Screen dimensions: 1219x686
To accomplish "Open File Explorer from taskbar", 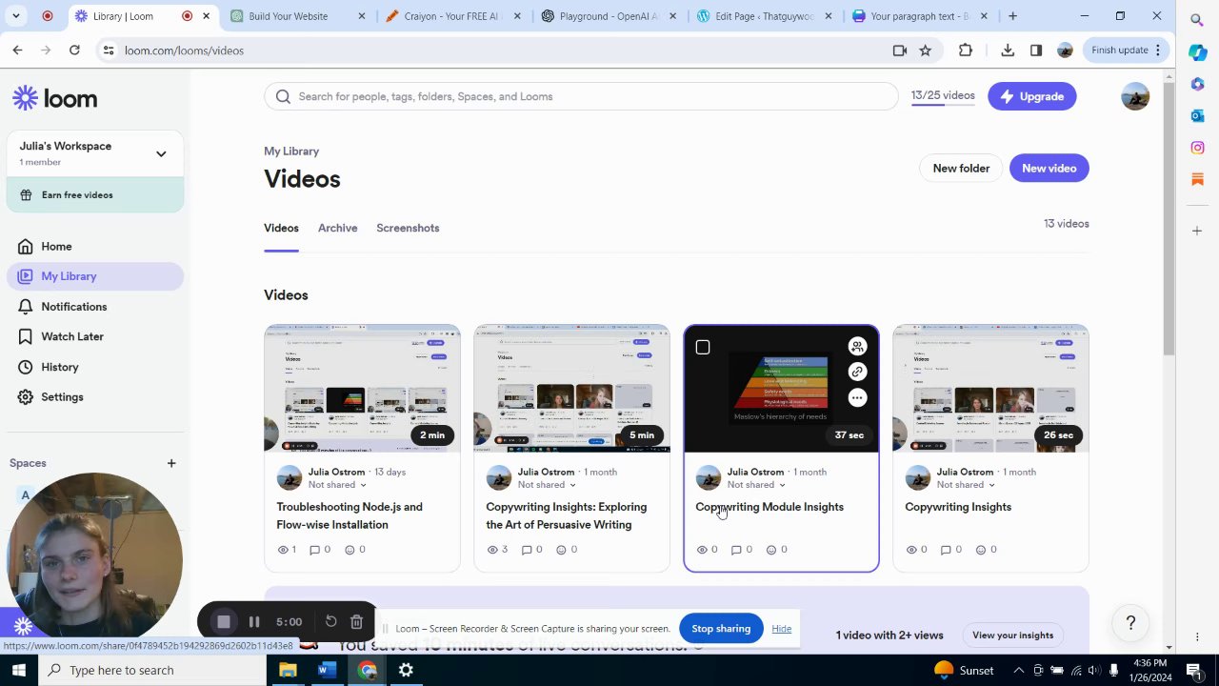I will click(x=288, y=670).
